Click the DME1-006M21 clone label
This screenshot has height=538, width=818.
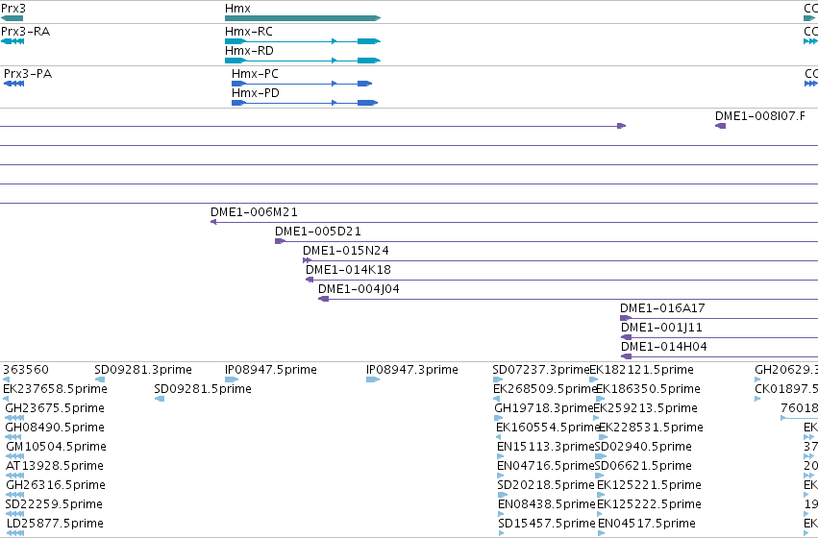click(x=254, y=212)
